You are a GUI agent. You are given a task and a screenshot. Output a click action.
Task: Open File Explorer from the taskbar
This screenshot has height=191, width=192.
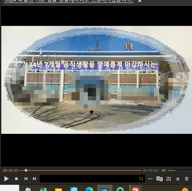coord(59,189)
